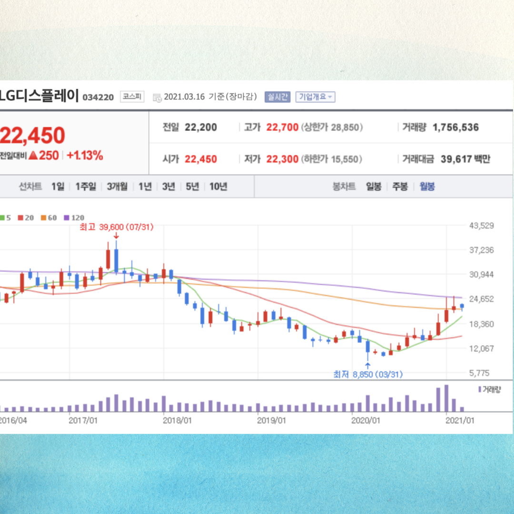Click the 저가 value 22,300
This screenshot has width=514, height=514.
(282, 159)
